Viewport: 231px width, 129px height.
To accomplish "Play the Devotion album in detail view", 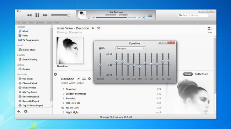I will pos(79,79).
